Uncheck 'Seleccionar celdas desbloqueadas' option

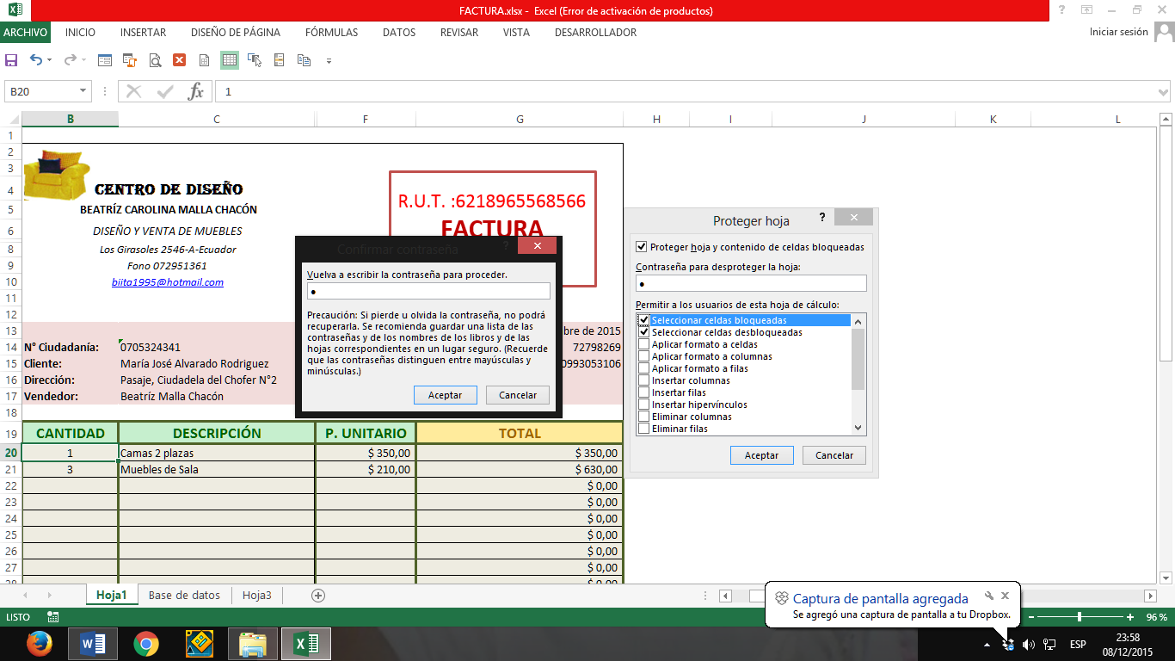(643, 332)
